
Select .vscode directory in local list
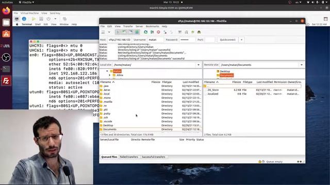tap(151, 121)
